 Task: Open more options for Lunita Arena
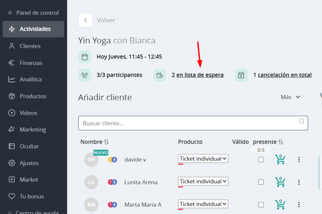(299, 182)
